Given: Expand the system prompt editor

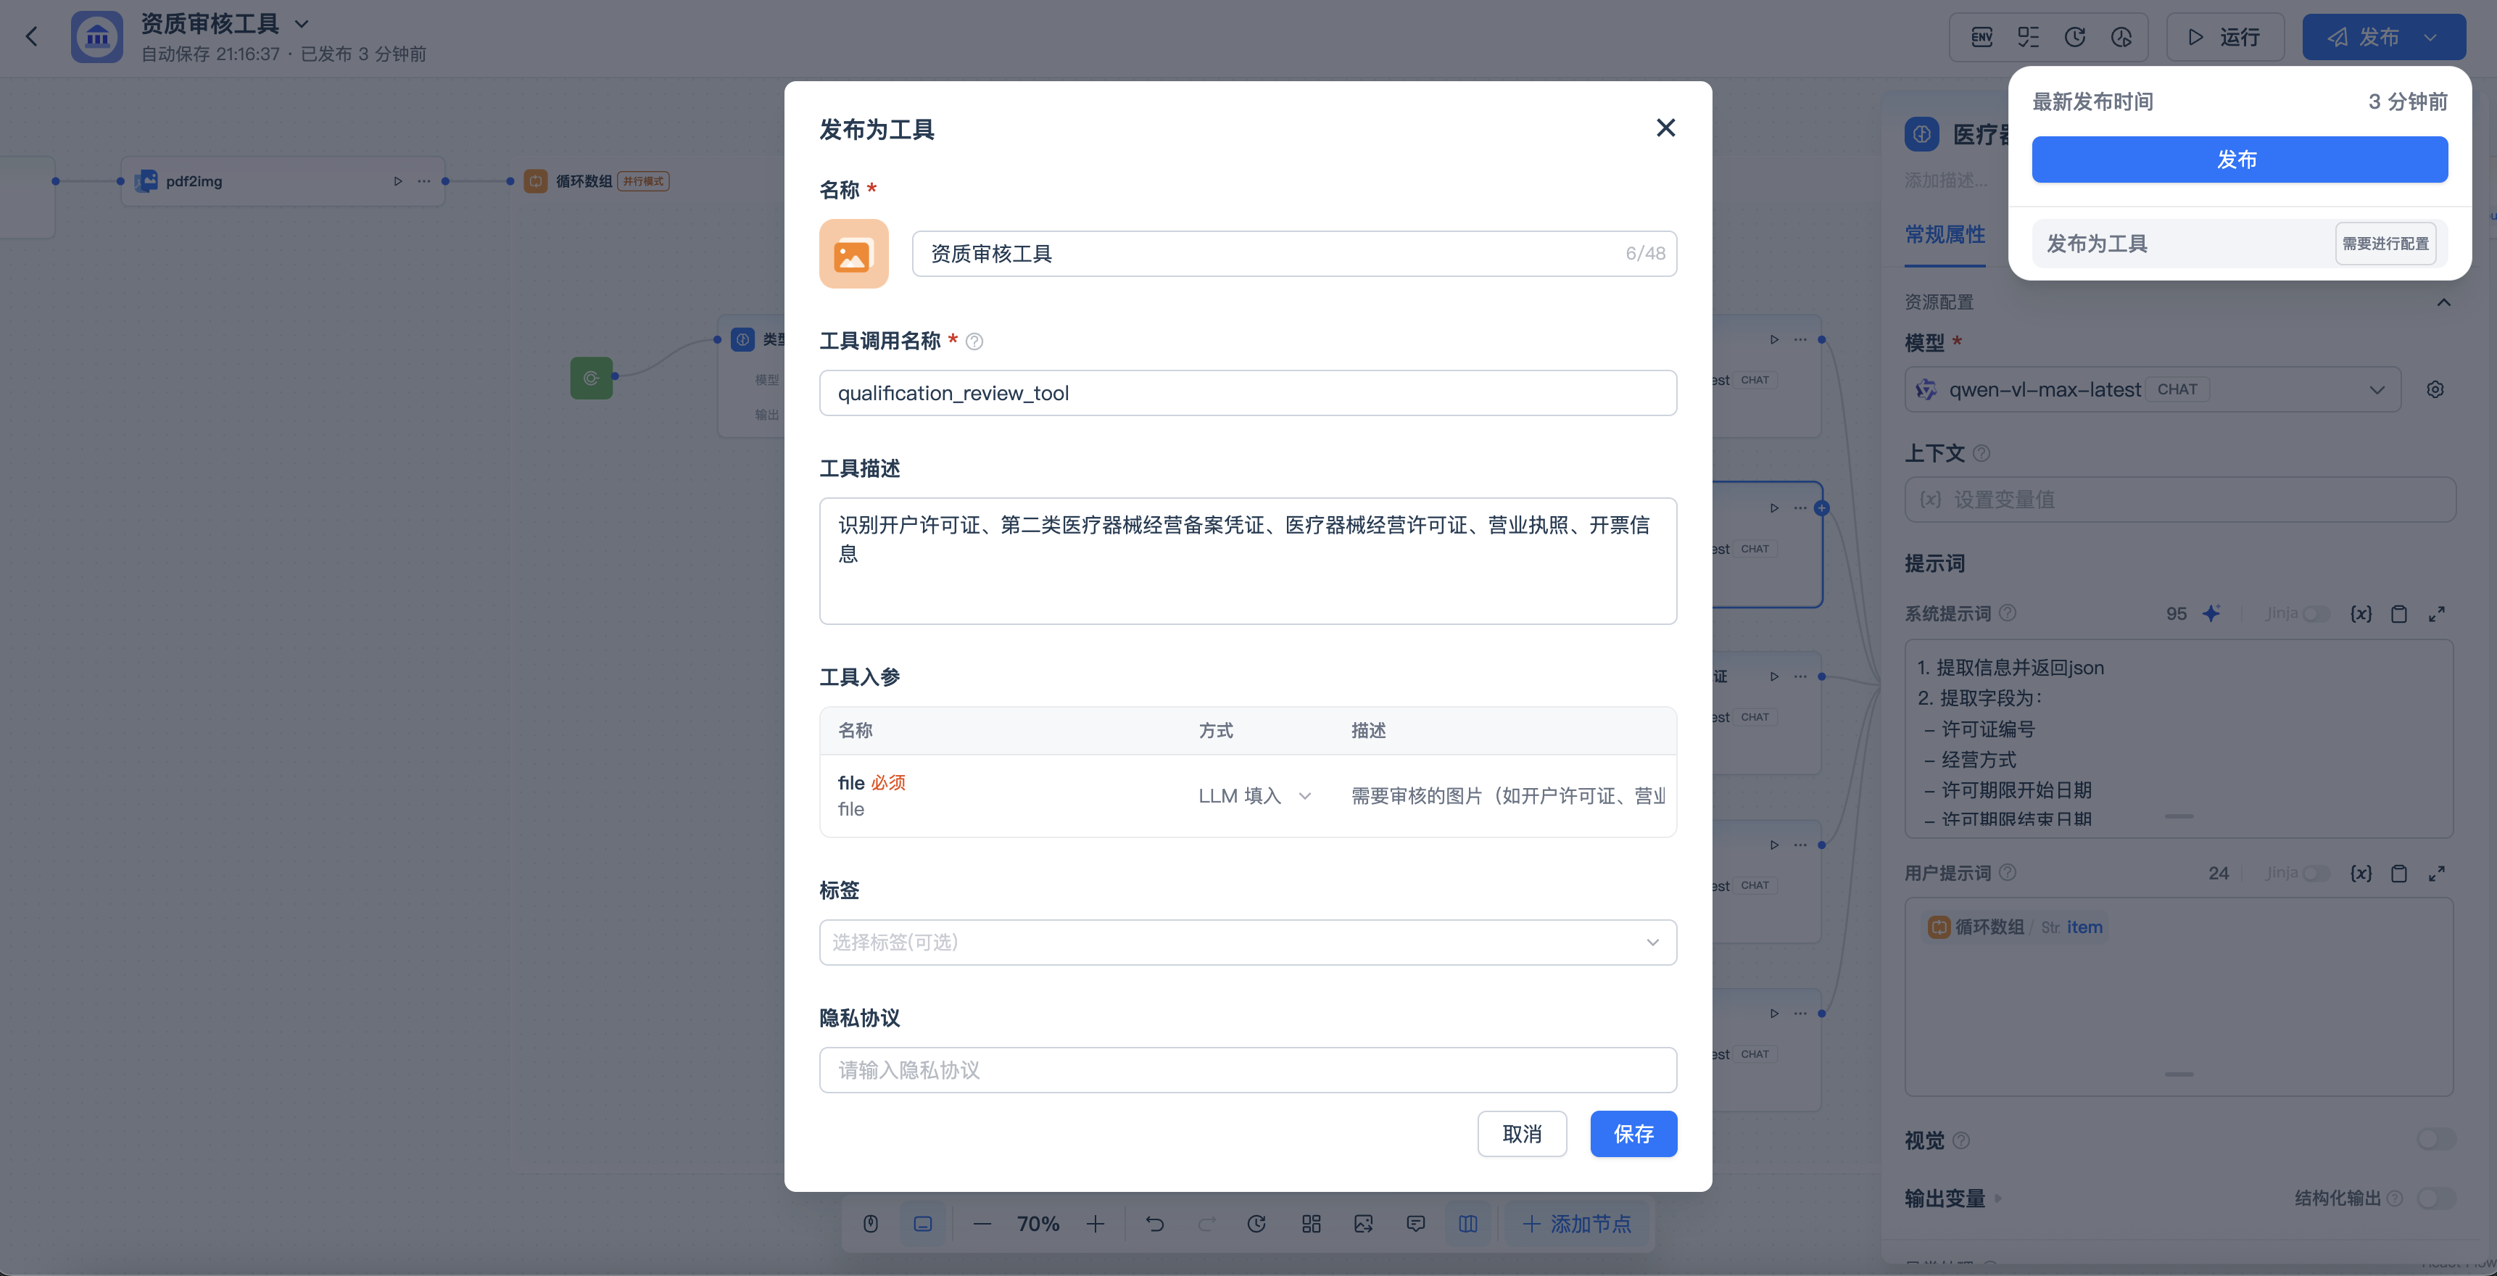Looking at the screenshot, I should (2436, 614).
